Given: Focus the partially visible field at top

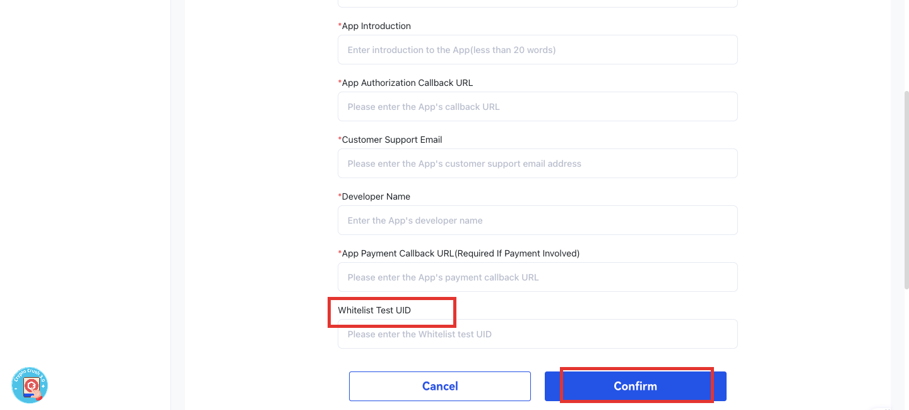Looking at the screenshot, I should pyautogui.click(x=537, y=3).
